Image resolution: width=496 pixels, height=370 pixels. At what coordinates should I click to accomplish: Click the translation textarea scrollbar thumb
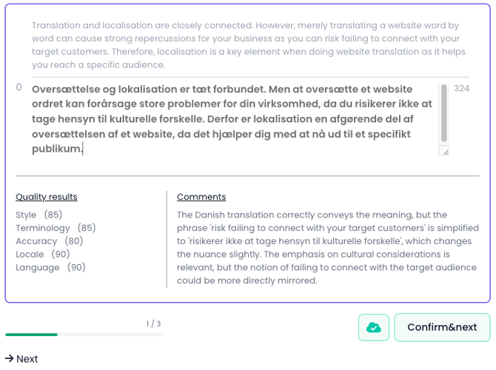point(444,112)
